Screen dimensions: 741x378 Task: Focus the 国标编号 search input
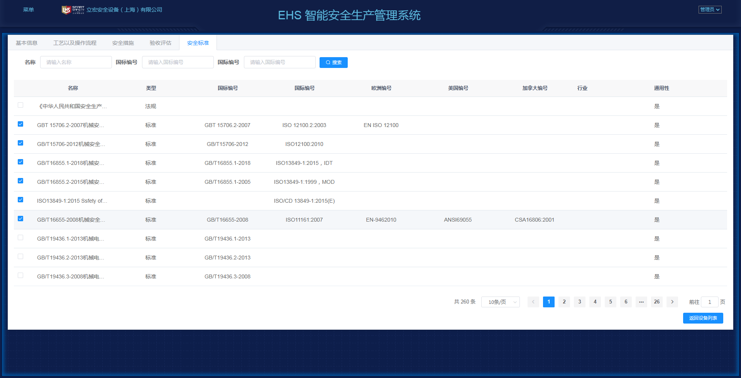click(178, 62)
